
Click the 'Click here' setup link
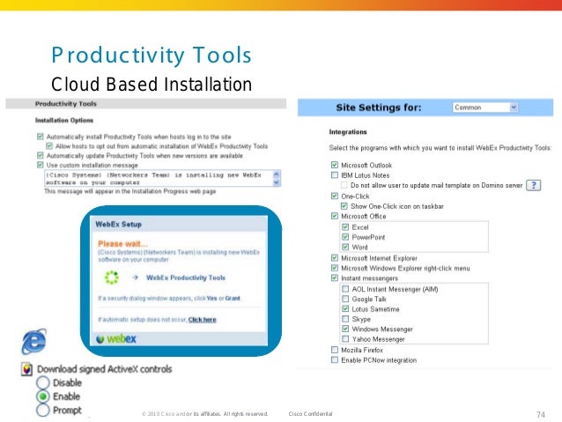(x=202, y=320)
